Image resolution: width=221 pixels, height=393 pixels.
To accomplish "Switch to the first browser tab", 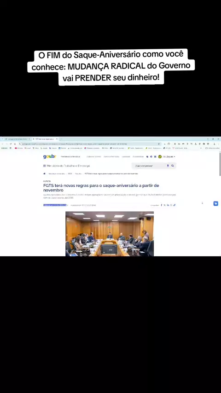I will (16, 139).
